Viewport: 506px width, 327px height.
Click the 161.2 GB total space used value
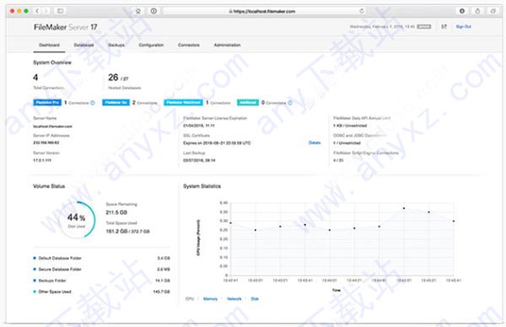117,231
